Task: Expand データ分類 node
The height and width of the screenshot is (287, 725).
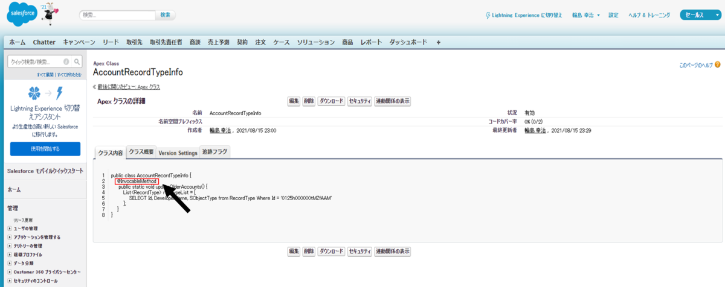Action: coord(10,263)
